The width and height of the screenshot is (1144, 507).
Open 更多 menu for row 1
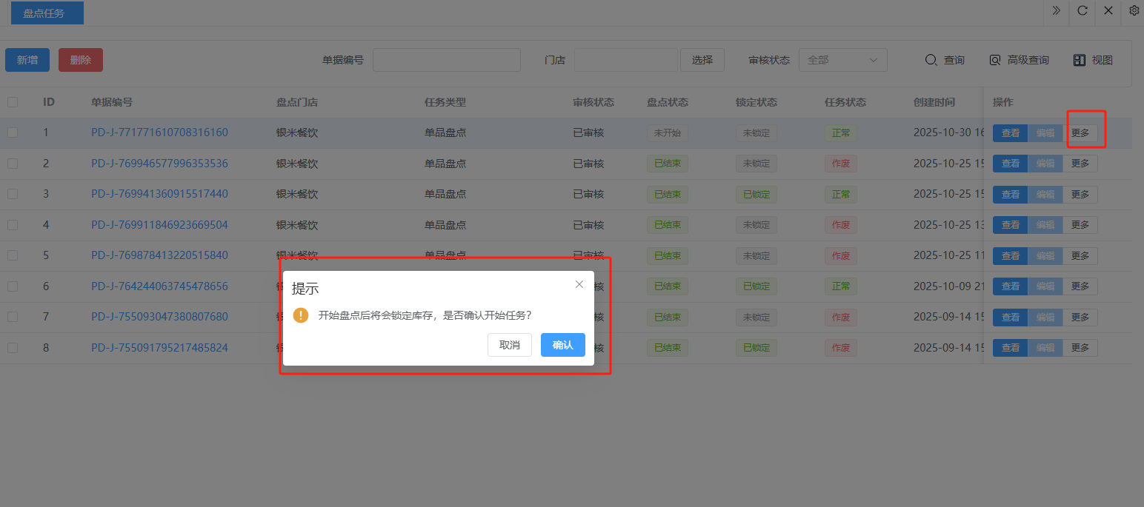pyautogui.click(x=1080, y=133)
